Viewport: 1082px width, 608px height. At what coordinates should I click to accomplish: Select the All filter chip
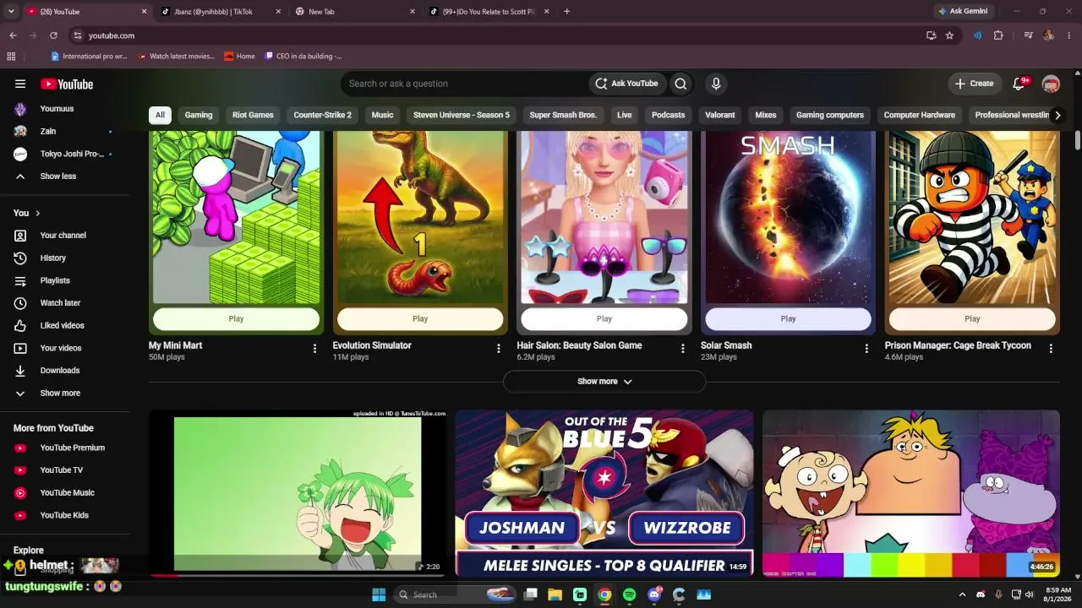[160, 115]
